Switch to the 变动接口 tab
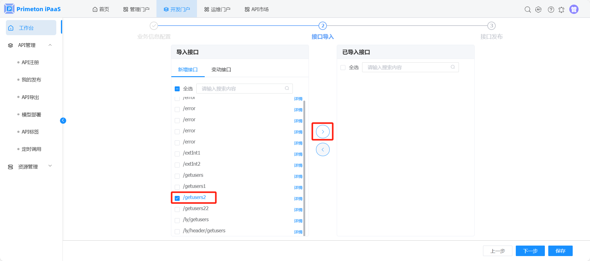 (221, 69)
